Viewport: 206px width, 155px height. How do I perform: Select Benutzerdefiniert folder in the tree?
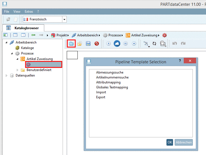click(39, 70)
